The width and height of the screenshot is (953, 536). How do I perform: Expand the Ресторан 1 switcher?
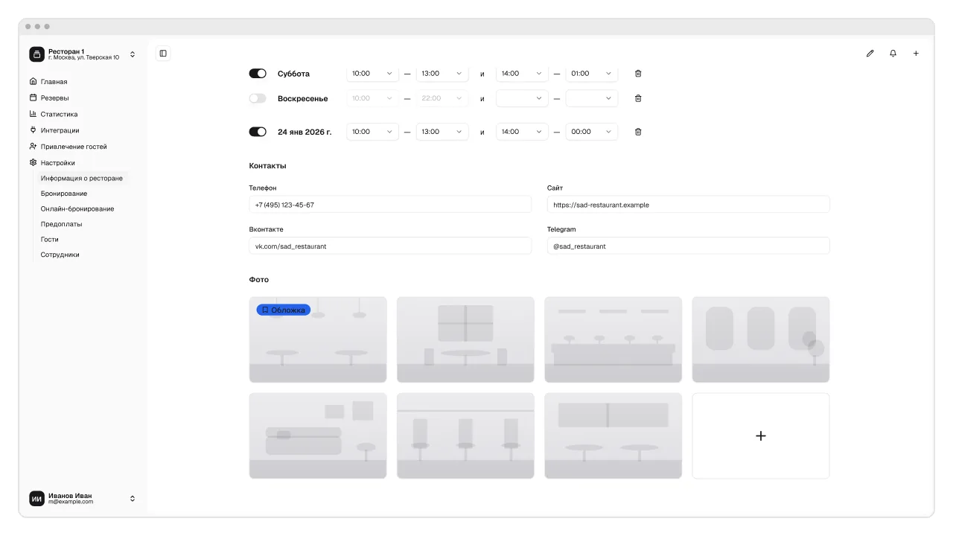click(133, 54)
